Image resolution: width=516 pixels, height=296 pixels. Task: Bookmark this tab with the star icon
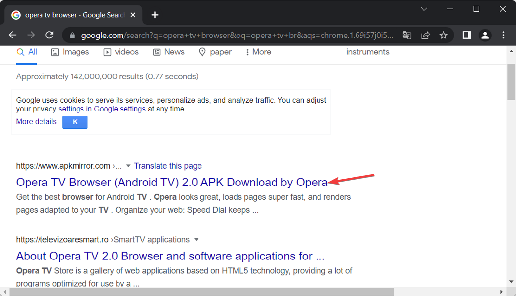coord(443,35)
